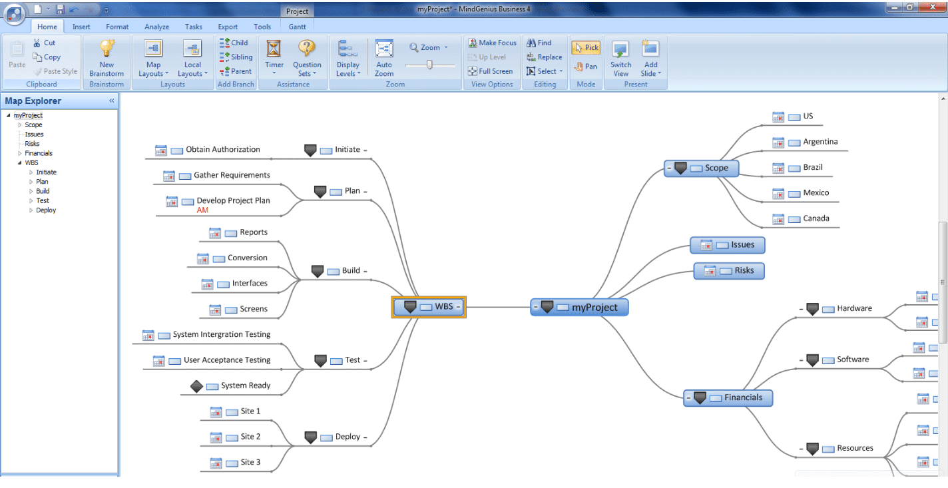Enable Pick mode
948x488 pixels.
pos(586,48)
